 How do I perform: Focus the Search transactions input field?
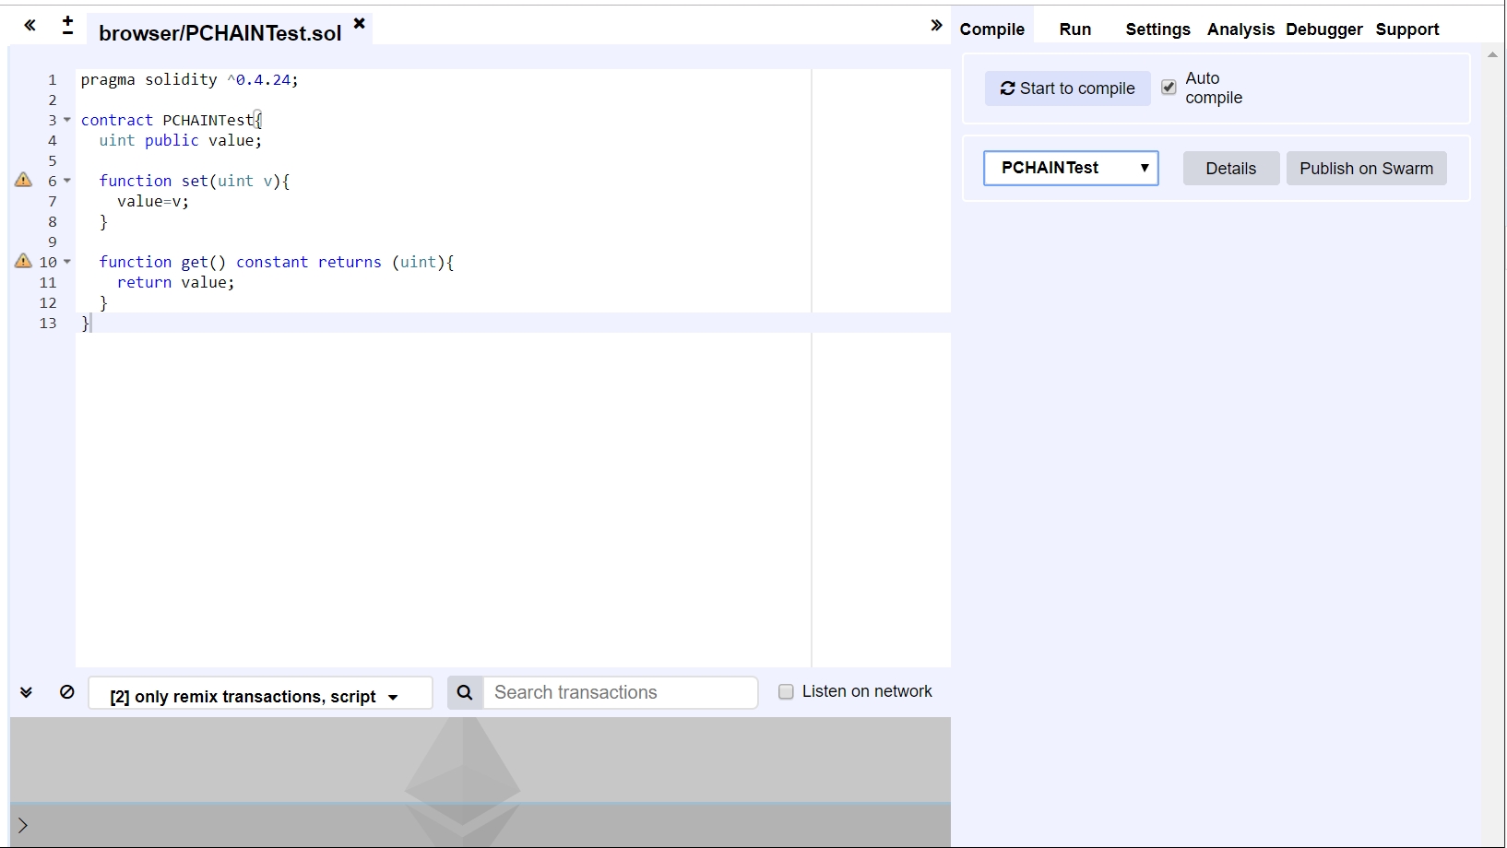pos(620,692)
